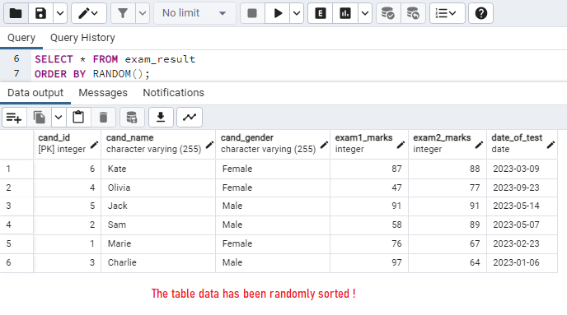
Task: Click the date cell 2023-03-09
Action: click(522, 169)
